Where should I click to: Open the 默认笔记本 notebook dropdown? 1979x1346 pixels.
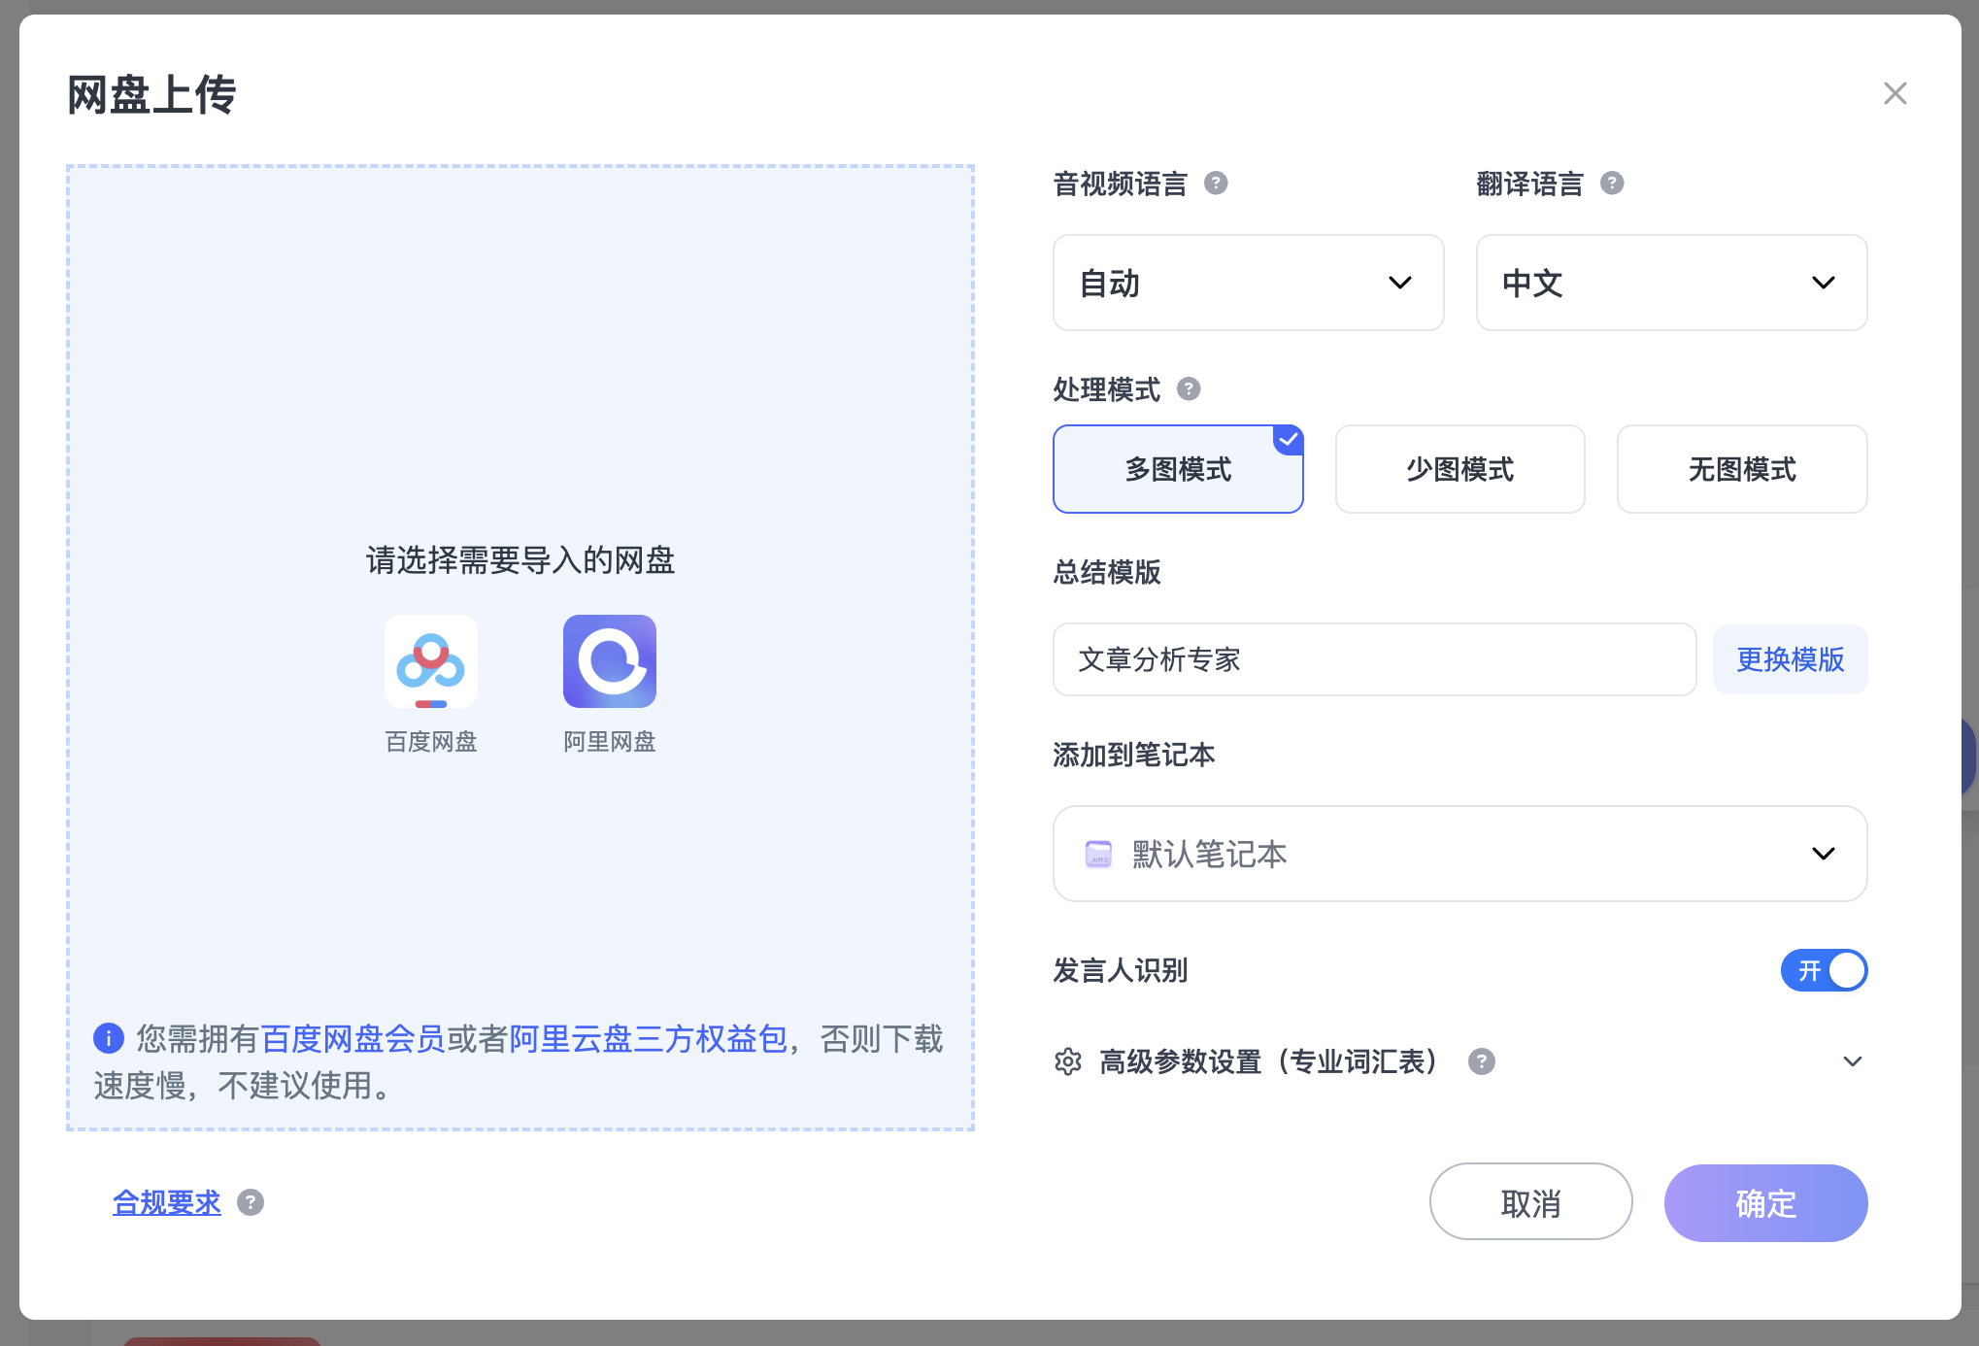pos(1459,854)
